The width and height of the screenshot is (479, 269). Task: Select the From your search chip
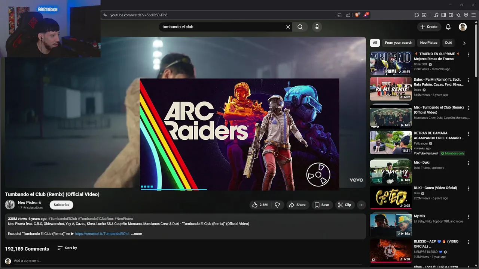pos(399,43)
